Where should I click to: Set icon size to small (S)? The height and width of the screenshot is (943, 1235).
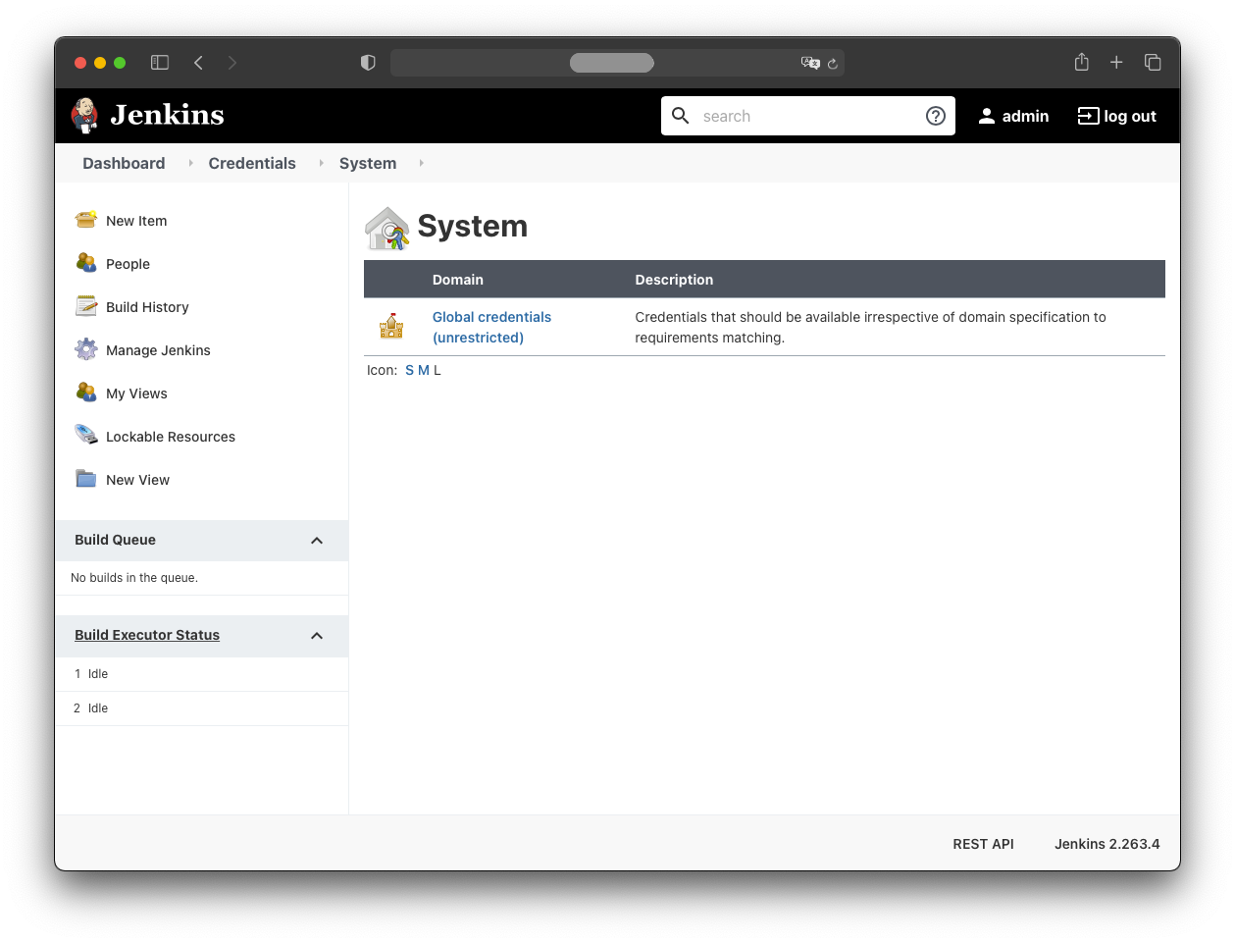[x=409, y=370]
